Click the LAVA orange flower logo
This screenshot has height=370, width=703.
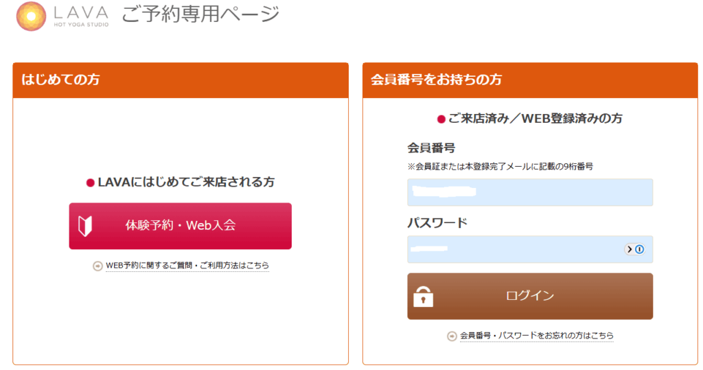[x=31, y=16]
